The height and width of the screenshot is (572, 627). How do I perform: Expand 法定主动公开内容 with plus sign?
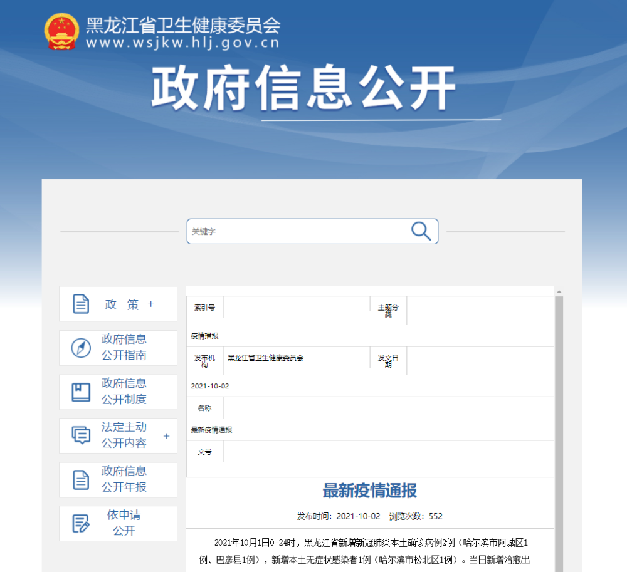(x=166, y=436)
